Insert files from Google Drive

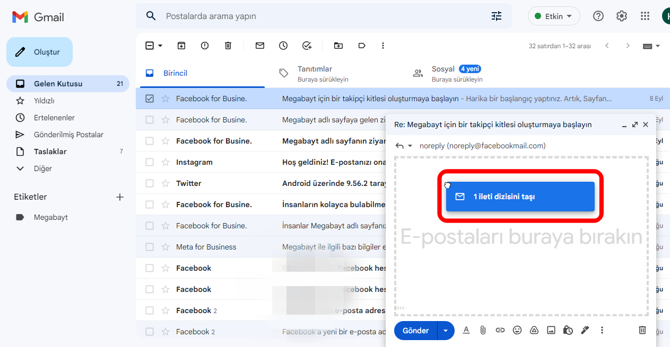(x=534, y=330)
